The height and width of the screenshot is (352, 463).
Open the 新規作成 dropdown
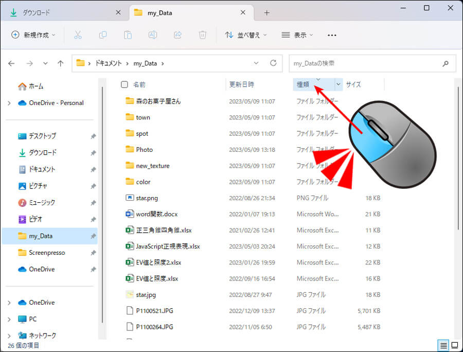33,35
